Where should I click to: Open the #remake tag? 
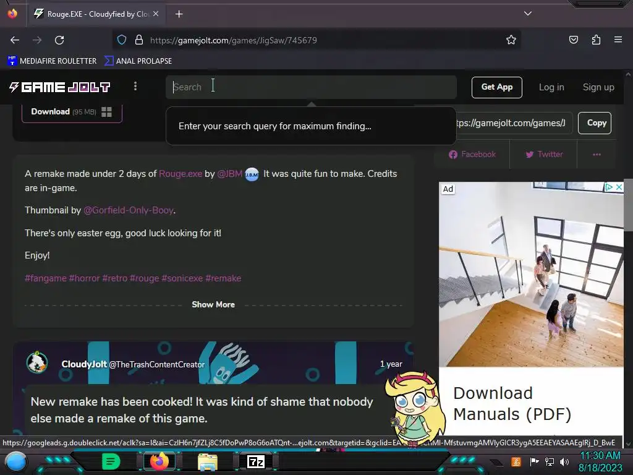pos(223,278)
